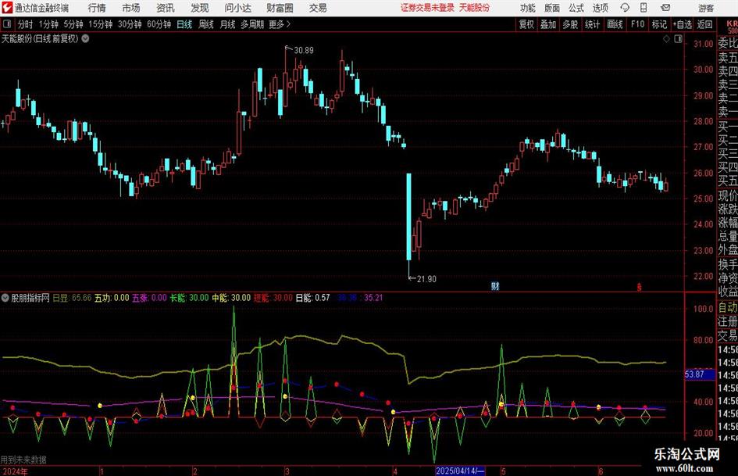The height and width of the screenshot is (476, 738).
Task: Click the 2024年 year label on axis
Action: (x=15, y=471)
